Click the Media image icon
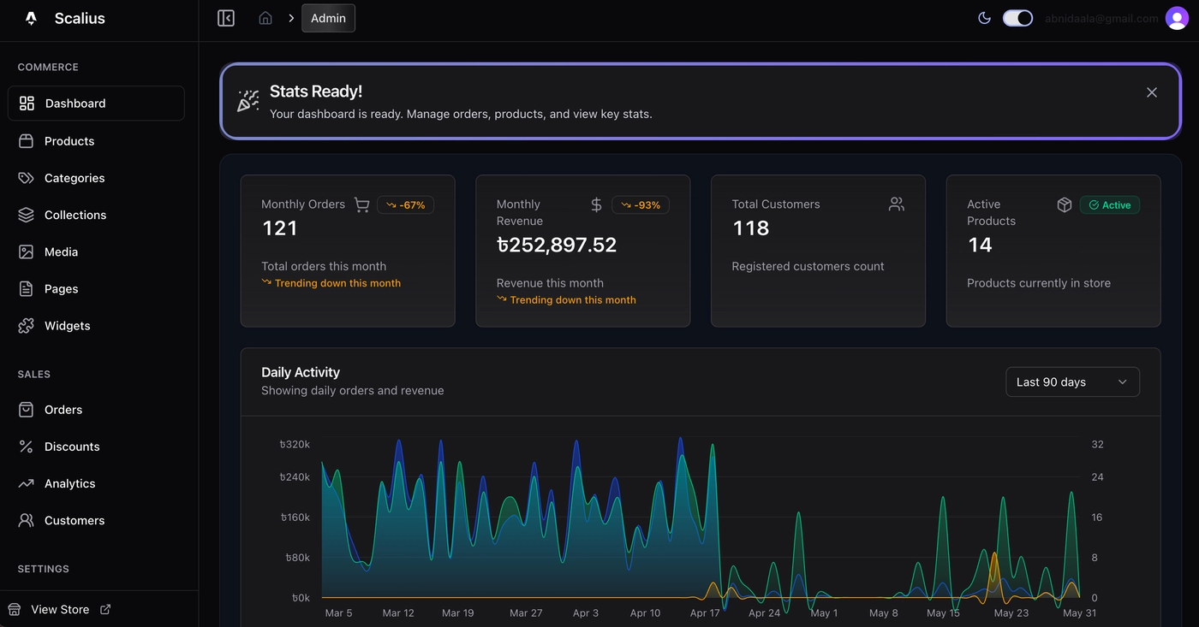The width and height of the screenshot is (1199, 627). point(25,251)
